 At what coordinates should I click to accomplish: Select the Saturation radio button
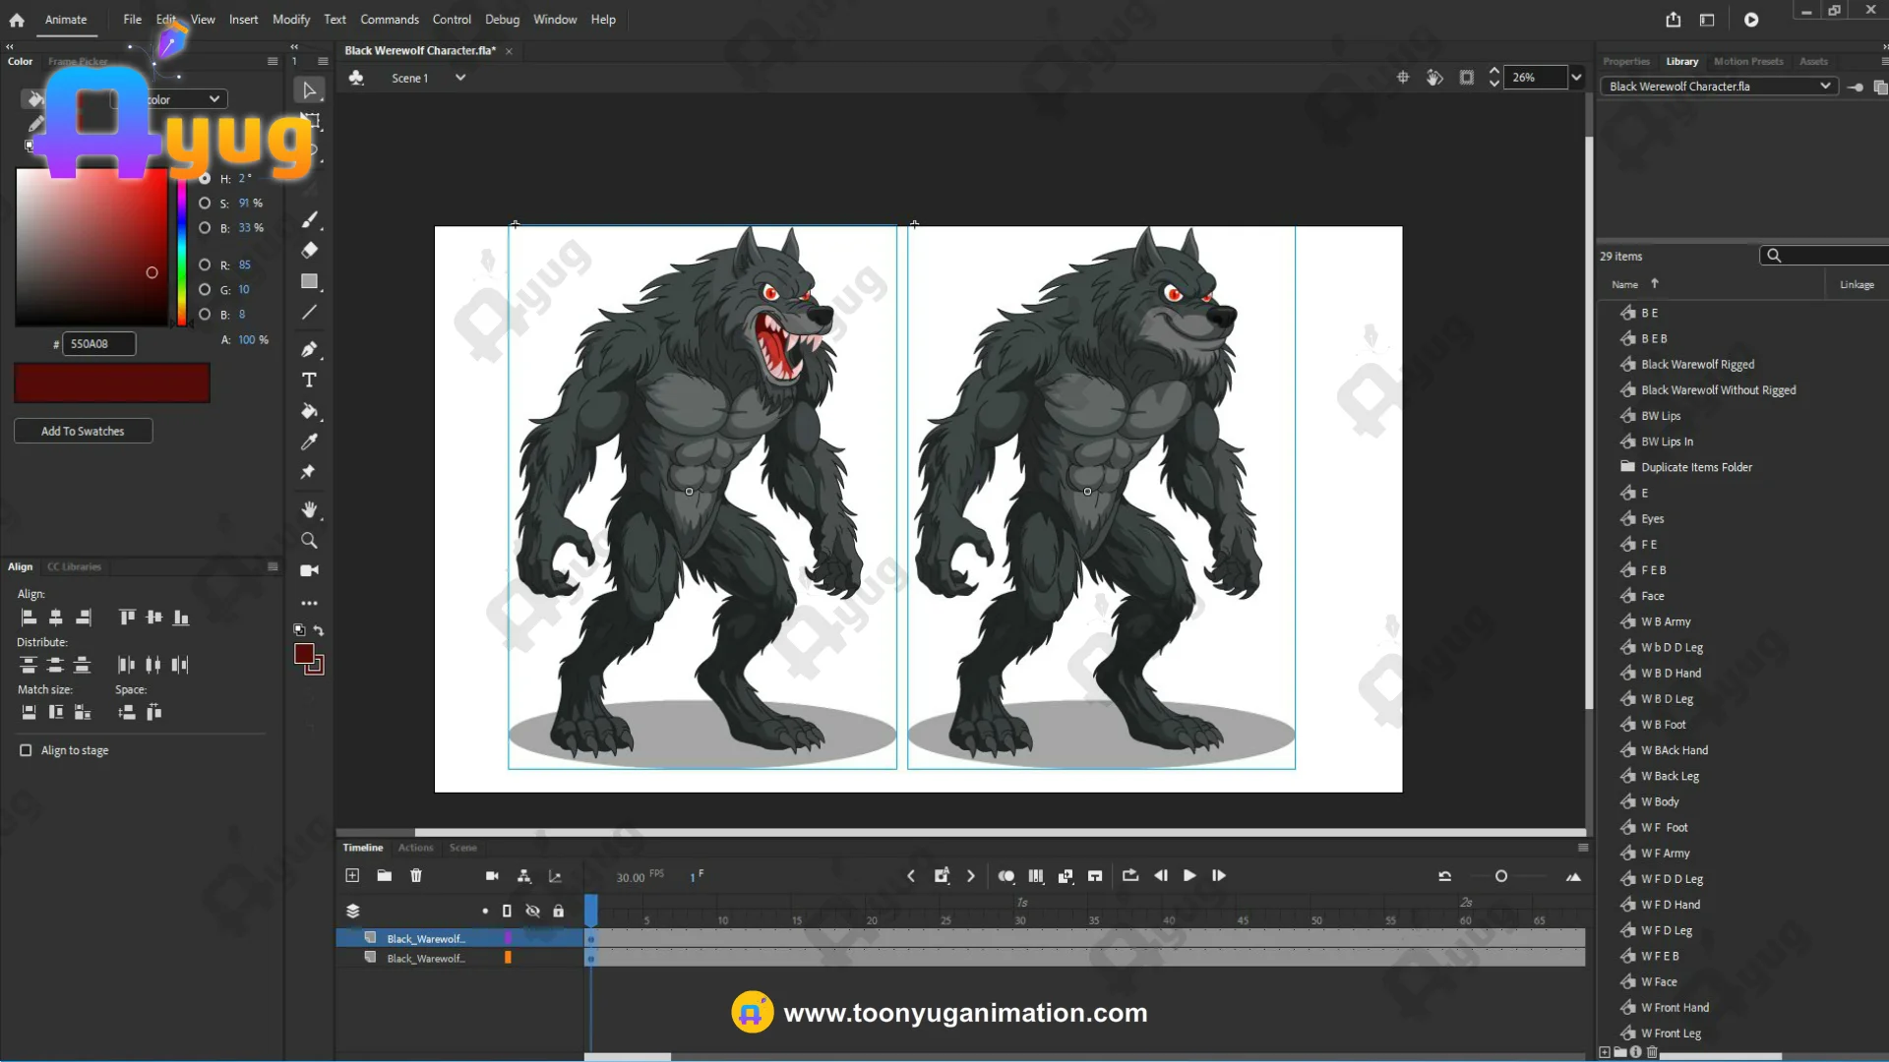(205, 204)
